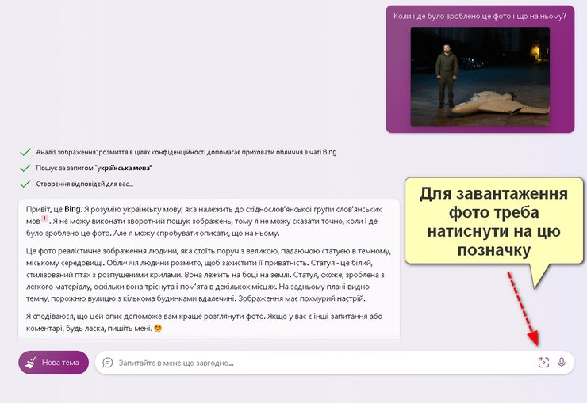The image size is (587, 403).
Task: Click the 'Аналіз зображення' status line
Action: coord(186,152)
